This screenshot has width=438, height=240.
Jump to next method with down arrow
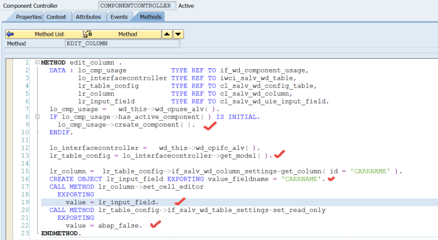pos(178,34)
